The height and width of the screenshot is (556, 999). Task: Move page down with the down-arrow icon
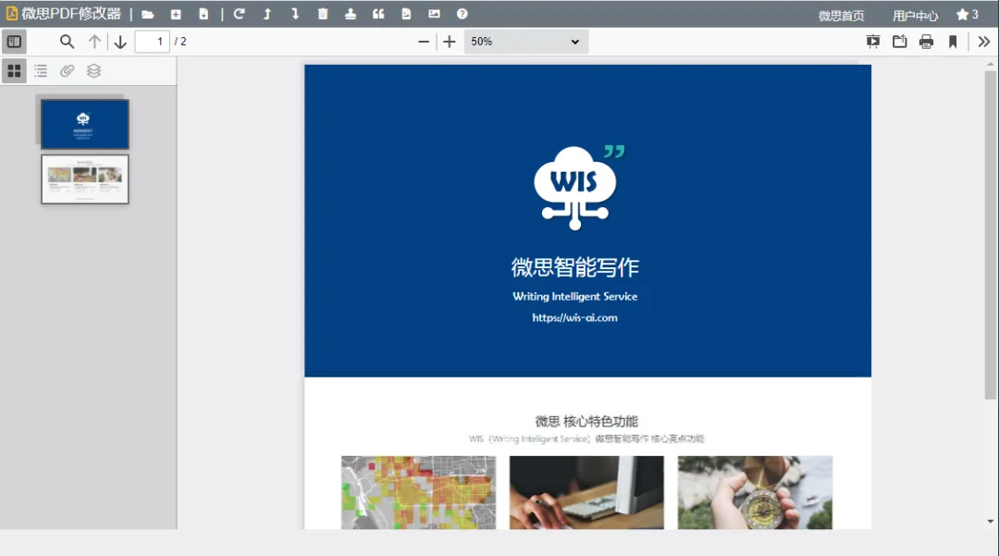[x=295, y=13]
